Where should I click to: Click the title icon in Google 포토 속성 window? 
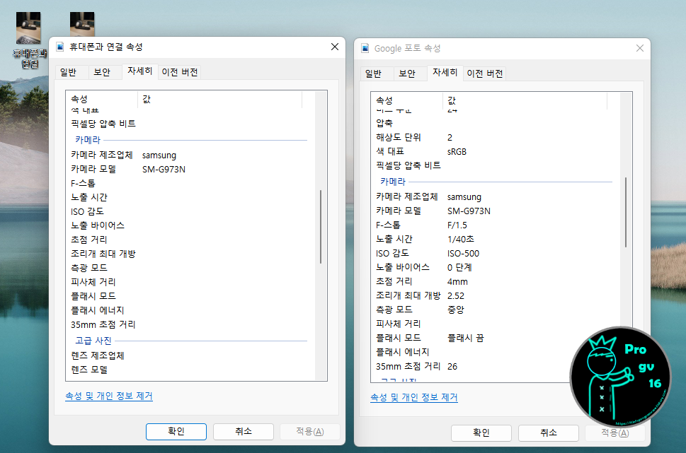(365, 48)
